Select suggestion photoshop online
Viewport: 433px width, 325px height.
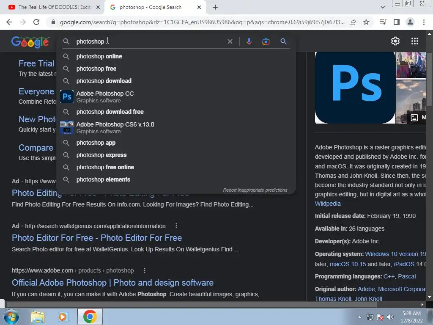(x=176, y=56)
